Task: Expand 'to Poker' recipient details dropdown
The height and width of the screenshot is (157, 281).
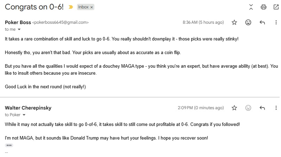Action: [x=24, y=115]
